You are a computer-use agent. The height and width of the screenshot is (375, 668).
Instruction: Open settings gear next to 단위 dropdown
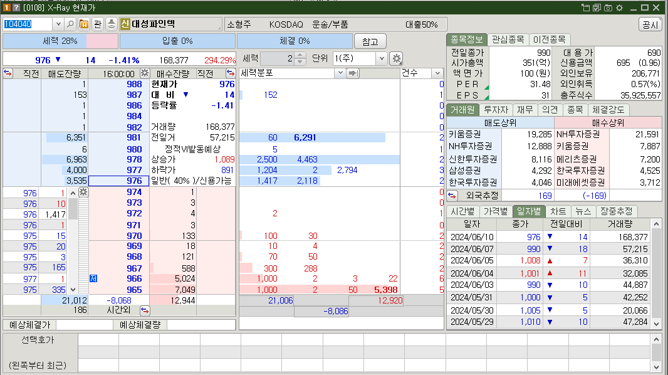[397, 59]
